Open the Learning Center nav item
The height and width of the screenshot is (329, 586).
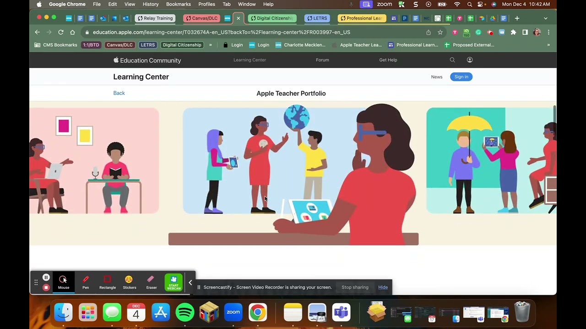tap(250, 60)
